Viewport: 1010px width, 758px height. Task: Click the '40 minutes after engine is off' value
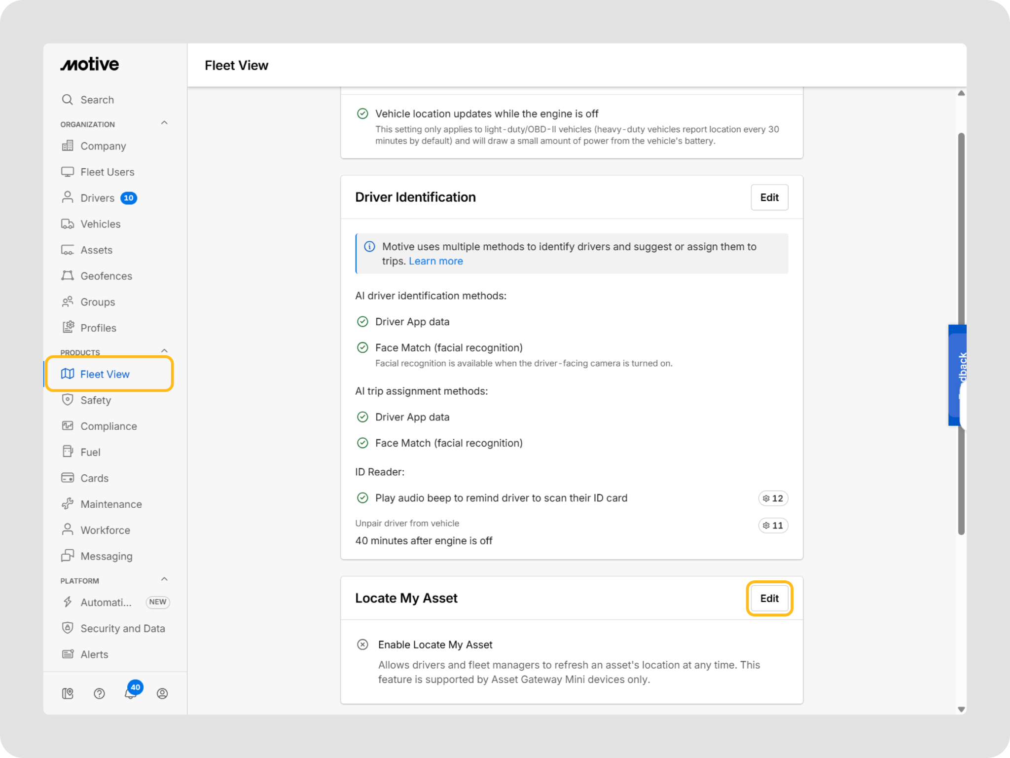tap(424, 540)
